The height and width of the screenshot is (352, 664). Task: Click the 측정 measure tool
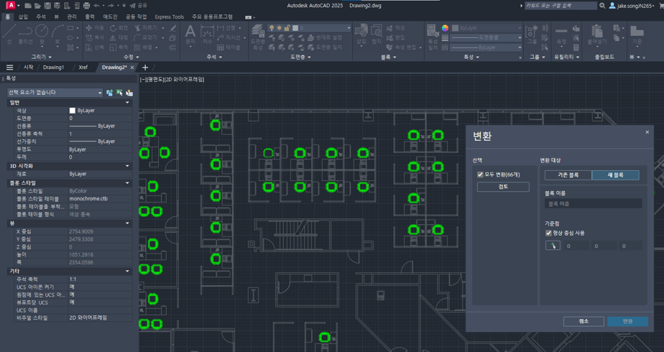click(561, 35)
